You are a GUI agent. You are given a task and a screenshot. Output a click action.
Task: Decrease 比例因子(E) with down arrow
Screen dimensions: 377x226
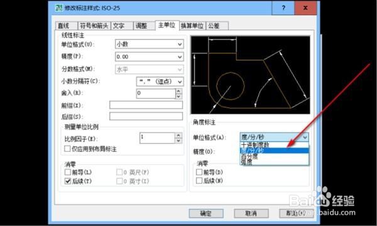tap(178, 141)
